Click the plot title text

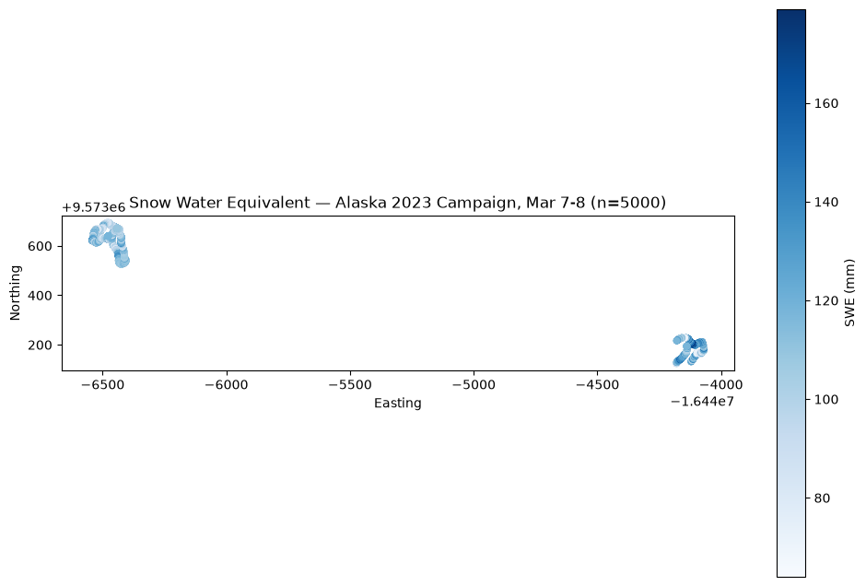[397, 203]
